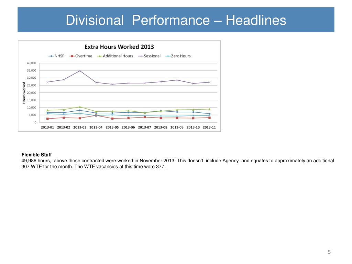Click the 25,000 y-axis value
Viewport: 352px width, 264px height.
[31, 85]
